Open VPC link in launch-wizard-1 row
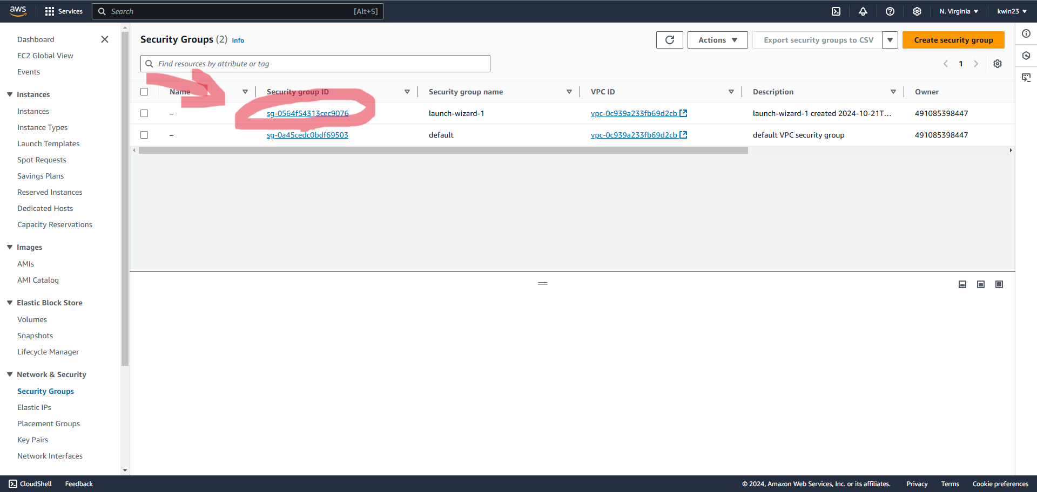1037x492 pixels. [634, 113]
